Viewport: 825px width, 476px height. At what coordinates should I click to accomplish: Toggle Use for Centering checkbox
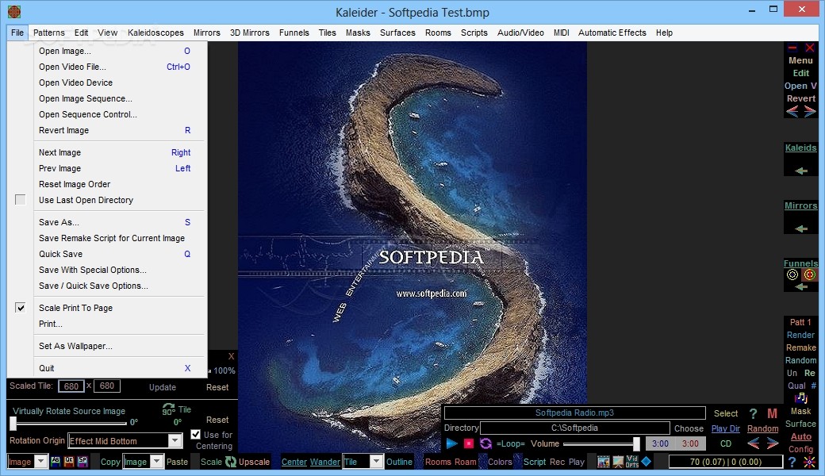coord(195,435)
